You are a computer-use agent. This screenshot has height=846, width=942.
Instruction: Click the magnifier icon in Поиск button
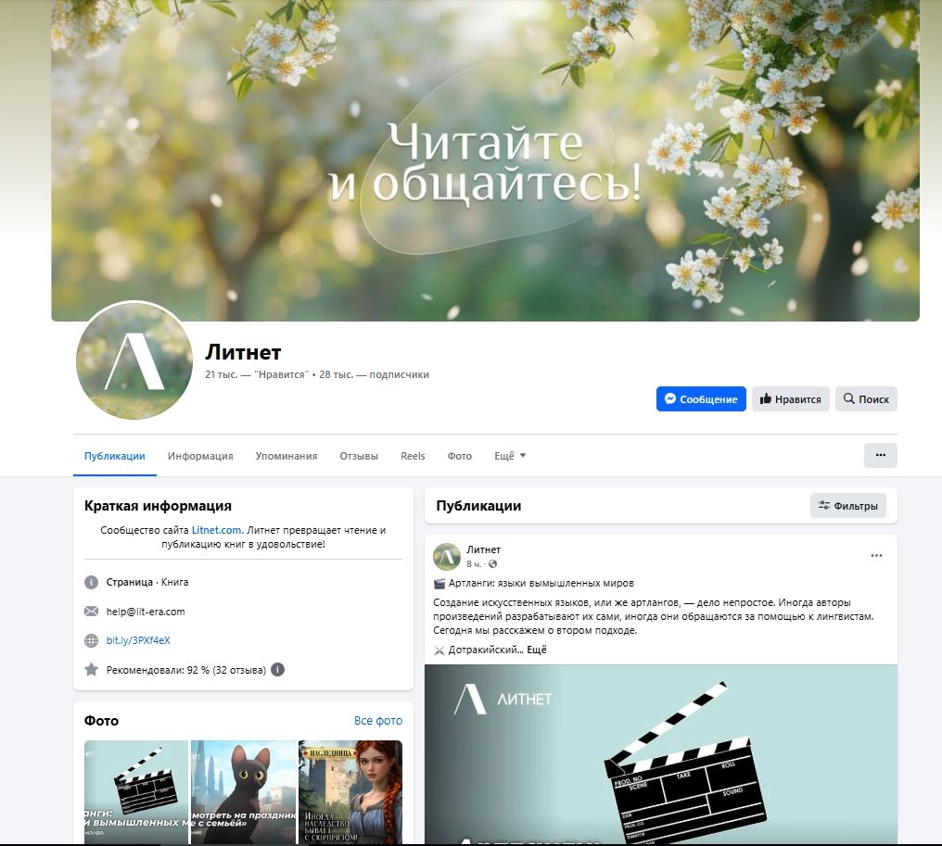coord(848,398)
